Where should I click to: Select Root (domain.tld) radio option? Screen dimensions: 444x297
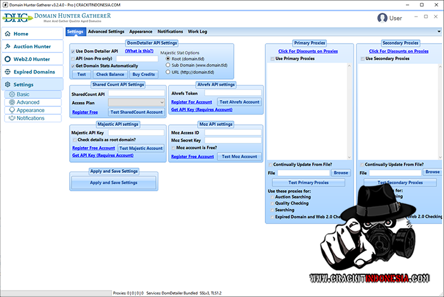[168, 59]
